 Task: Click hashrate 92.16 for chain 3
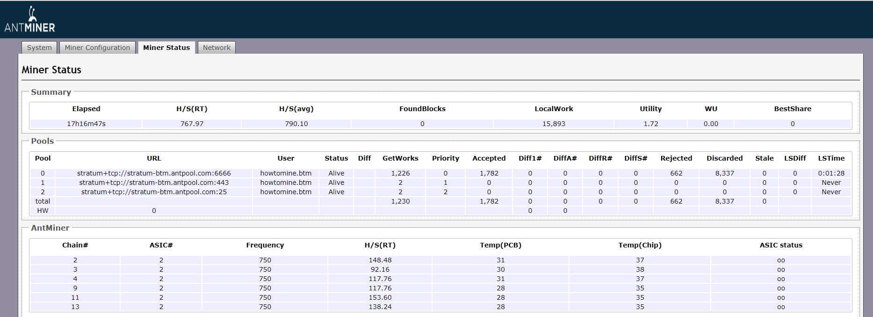pos(380,269)
